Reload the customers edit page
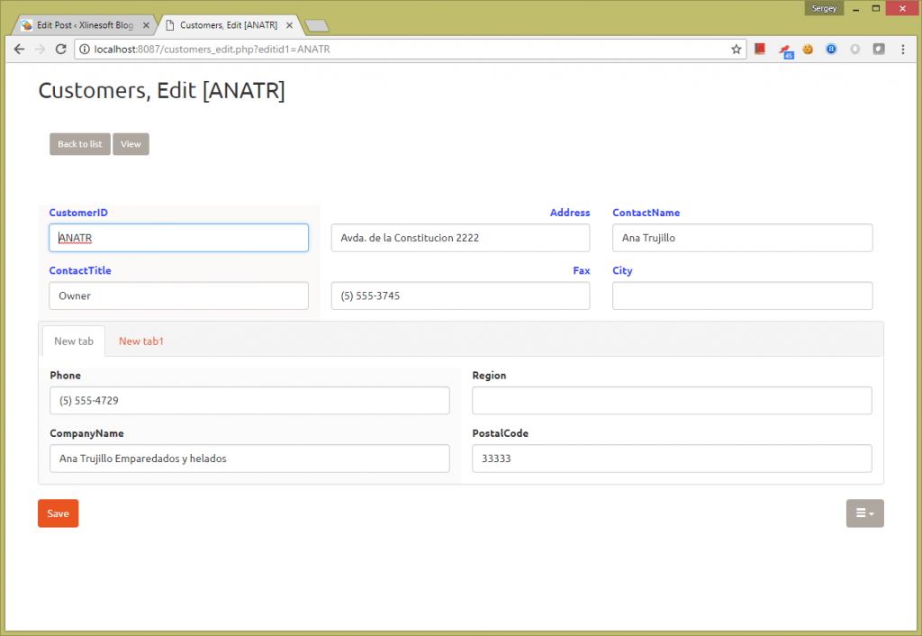The width and height of the screenshot is (922, 636). [x=60, y=50]
